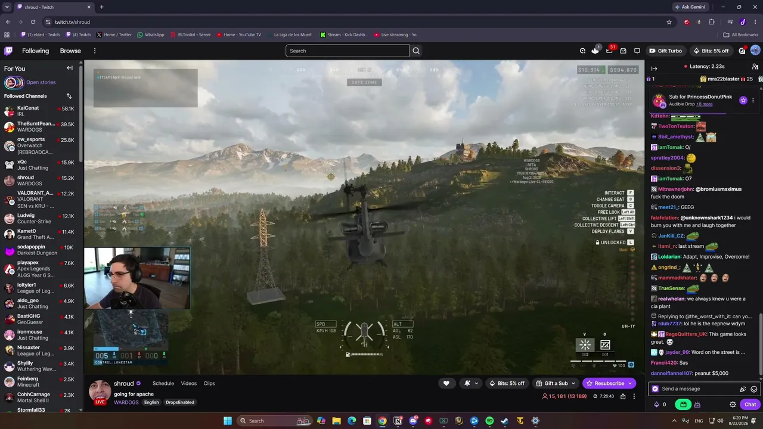Click the Chrome address bar URL

click(x=72, y=22)
